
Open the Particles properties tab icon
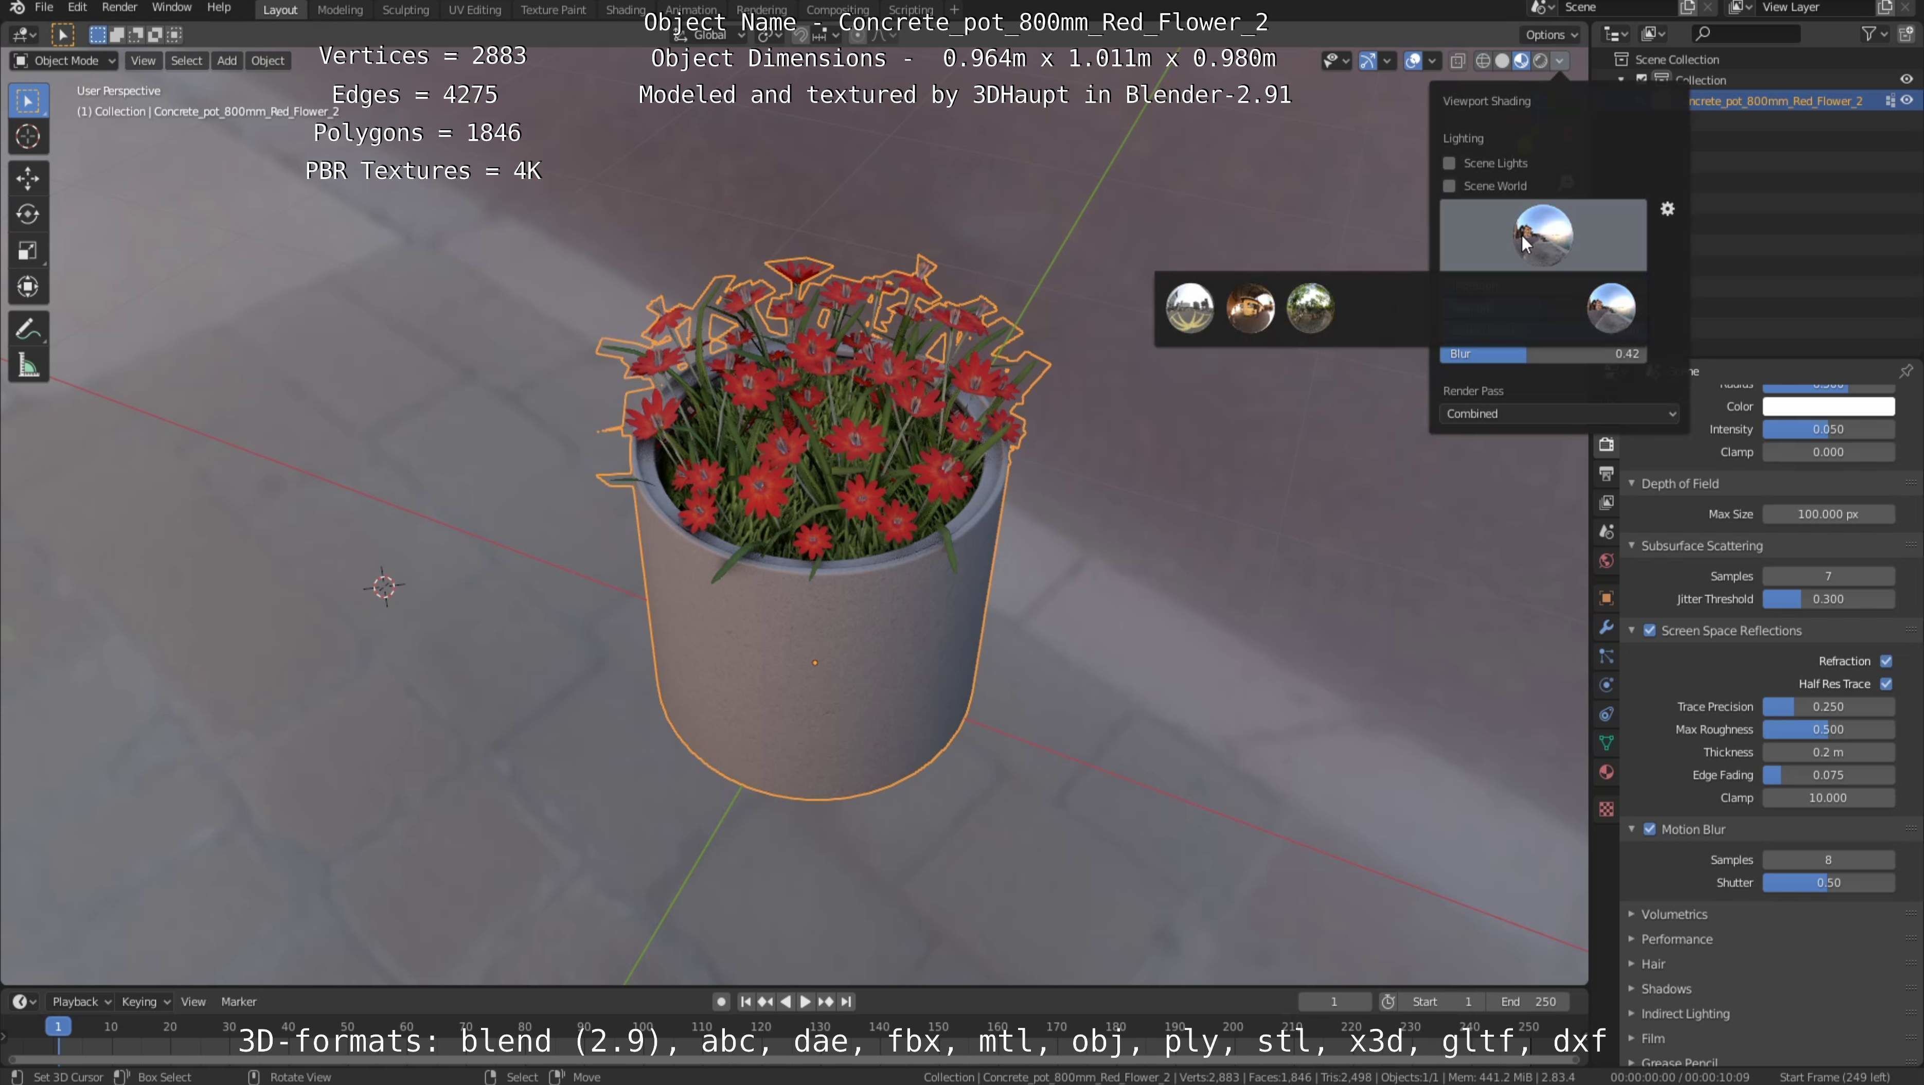coord(1606,656)
